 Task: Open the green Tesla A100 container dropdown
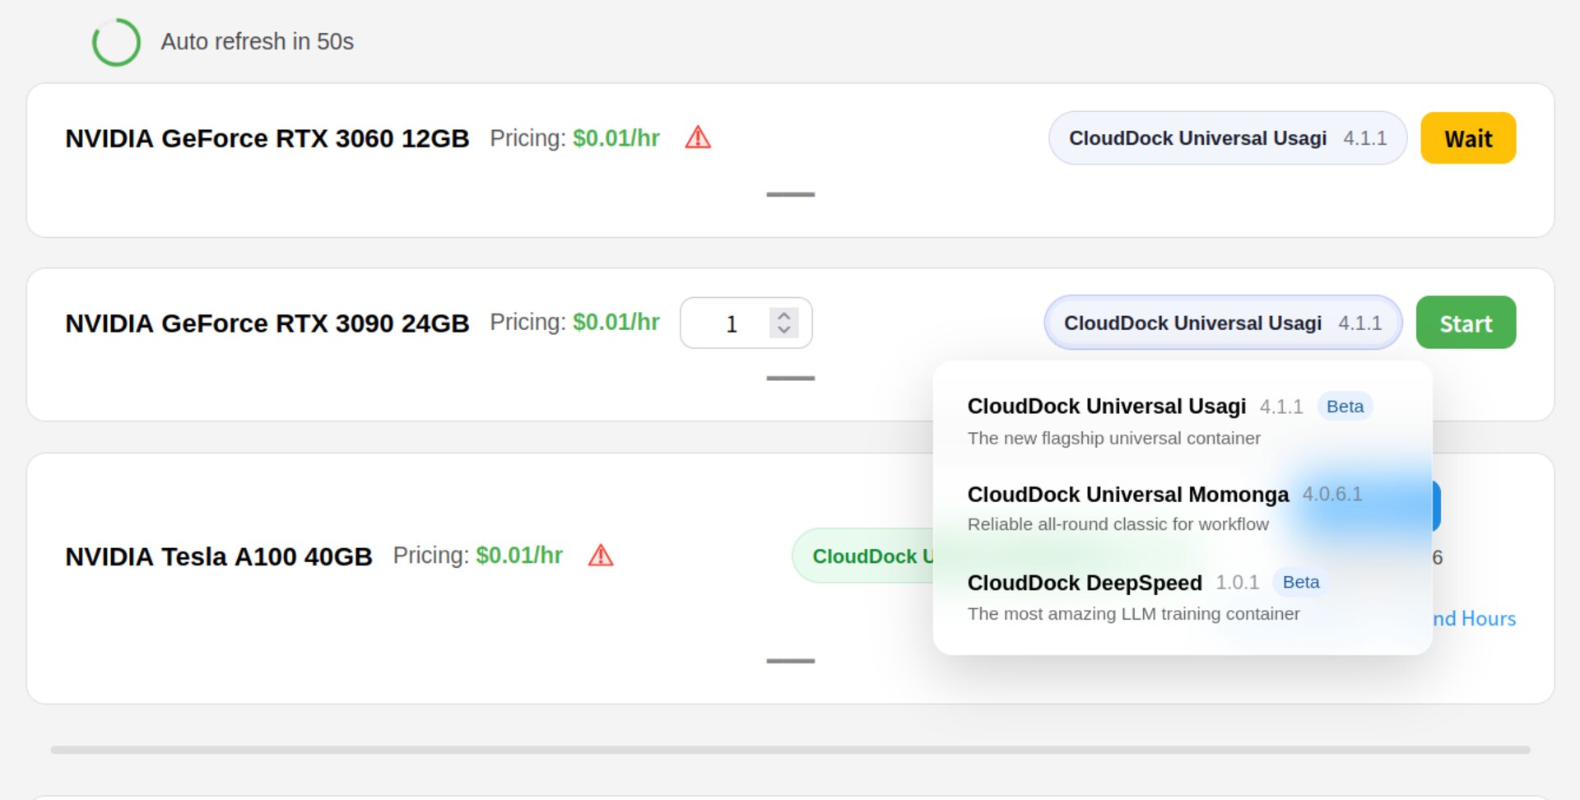click(862, 556)
